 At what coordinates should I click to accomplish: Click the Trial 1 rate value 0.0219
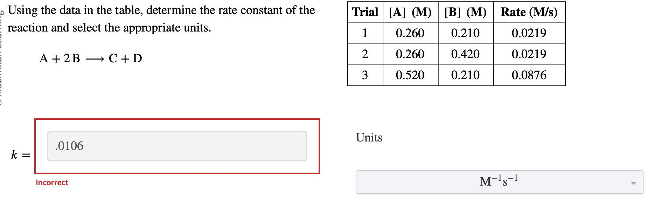[x=529, y=33]
